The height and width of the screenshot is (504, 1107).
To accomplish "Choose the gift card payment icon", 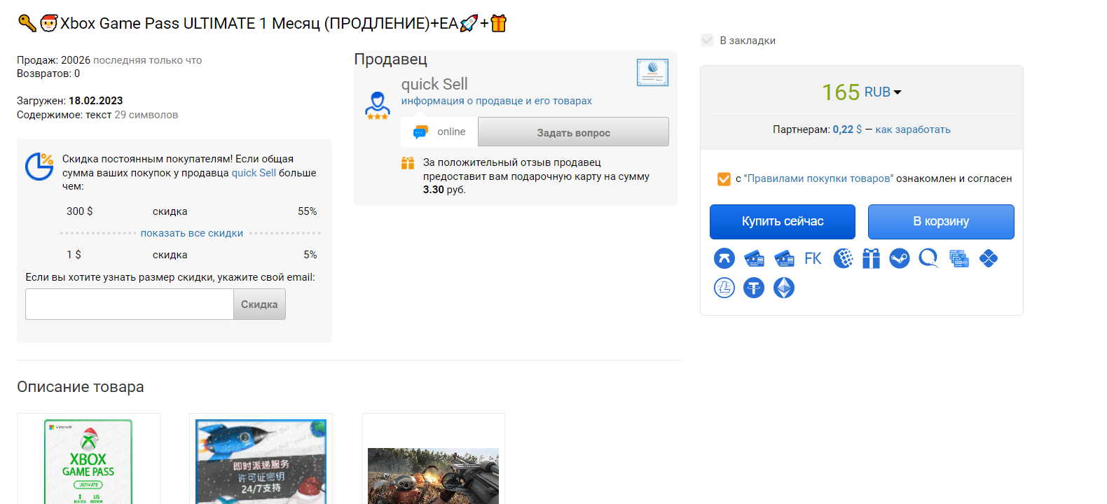I will pyautogui.click(x=871, y=258).
